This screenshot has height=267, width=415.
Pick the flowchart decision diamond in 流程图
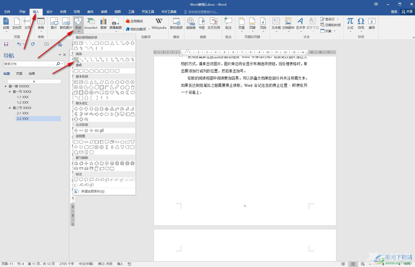tap(86, 142)
